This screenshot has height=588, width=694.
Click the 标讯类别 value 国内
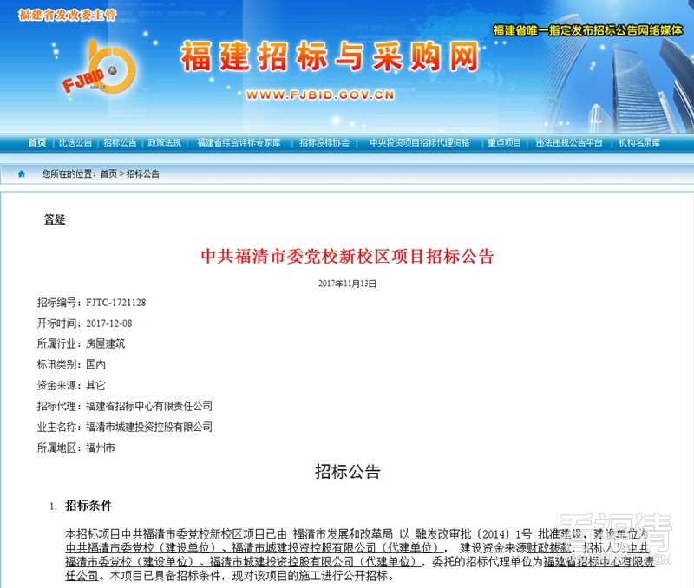(x=95, y=364)
